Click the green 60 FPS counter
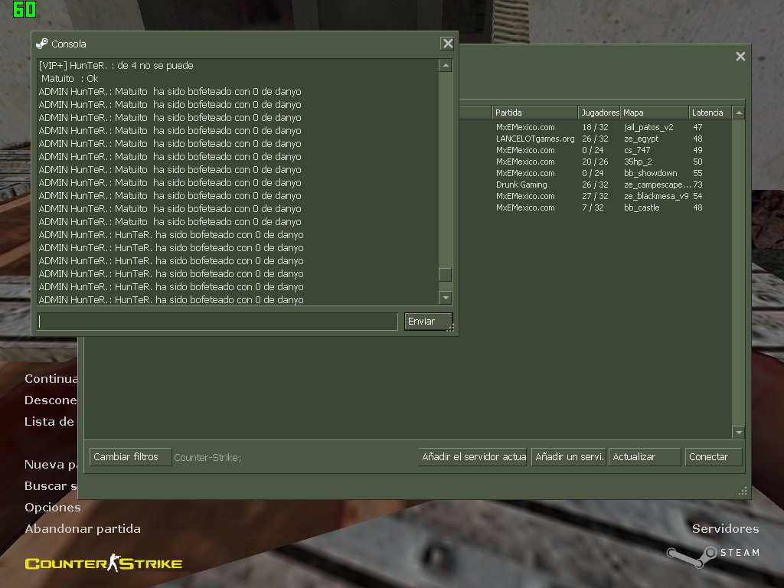The image size is (784, 588). point(24,9)
